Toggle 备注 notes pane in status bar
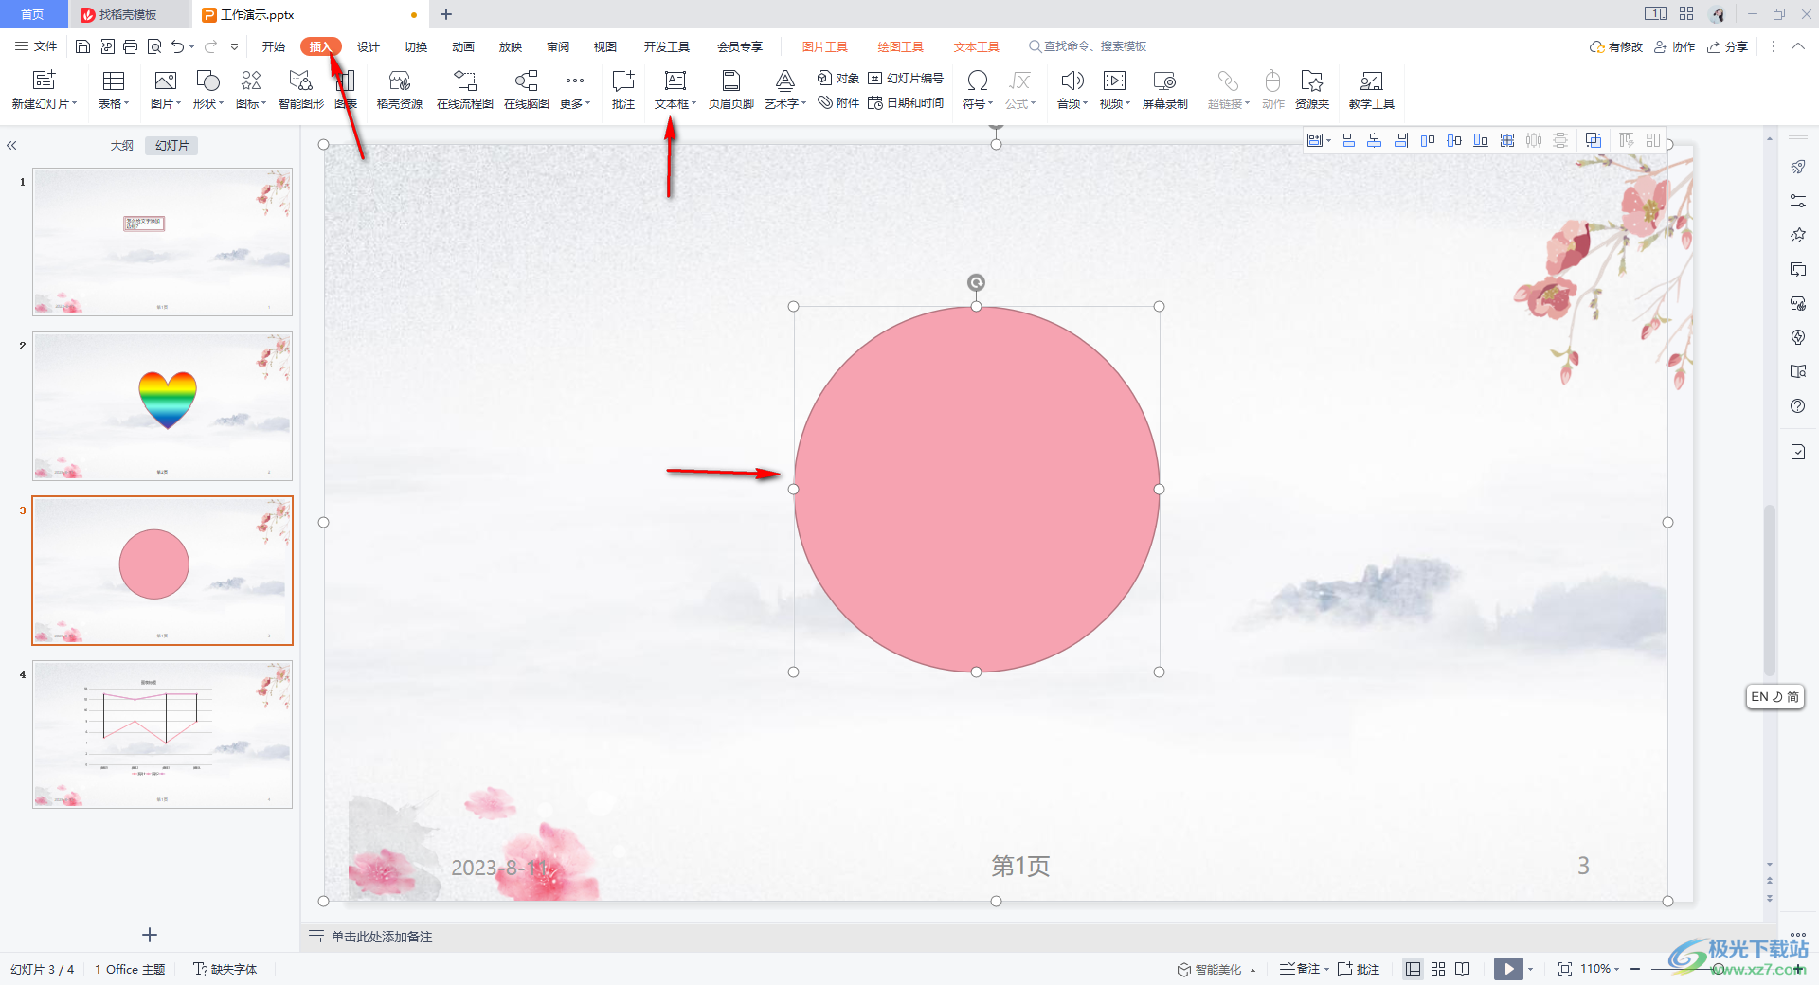 coord(1300,969)
